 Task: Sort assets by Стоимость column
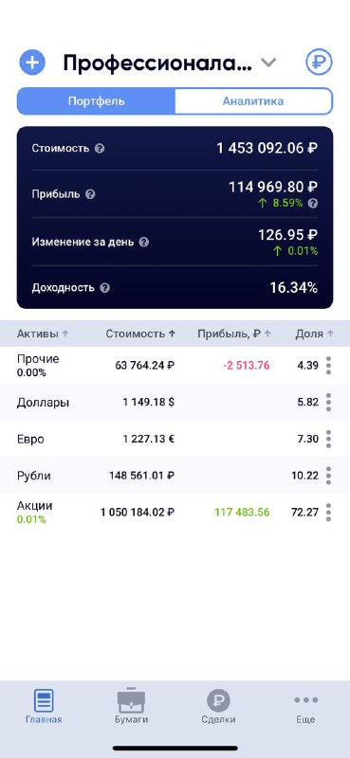[x=140, y=334]
